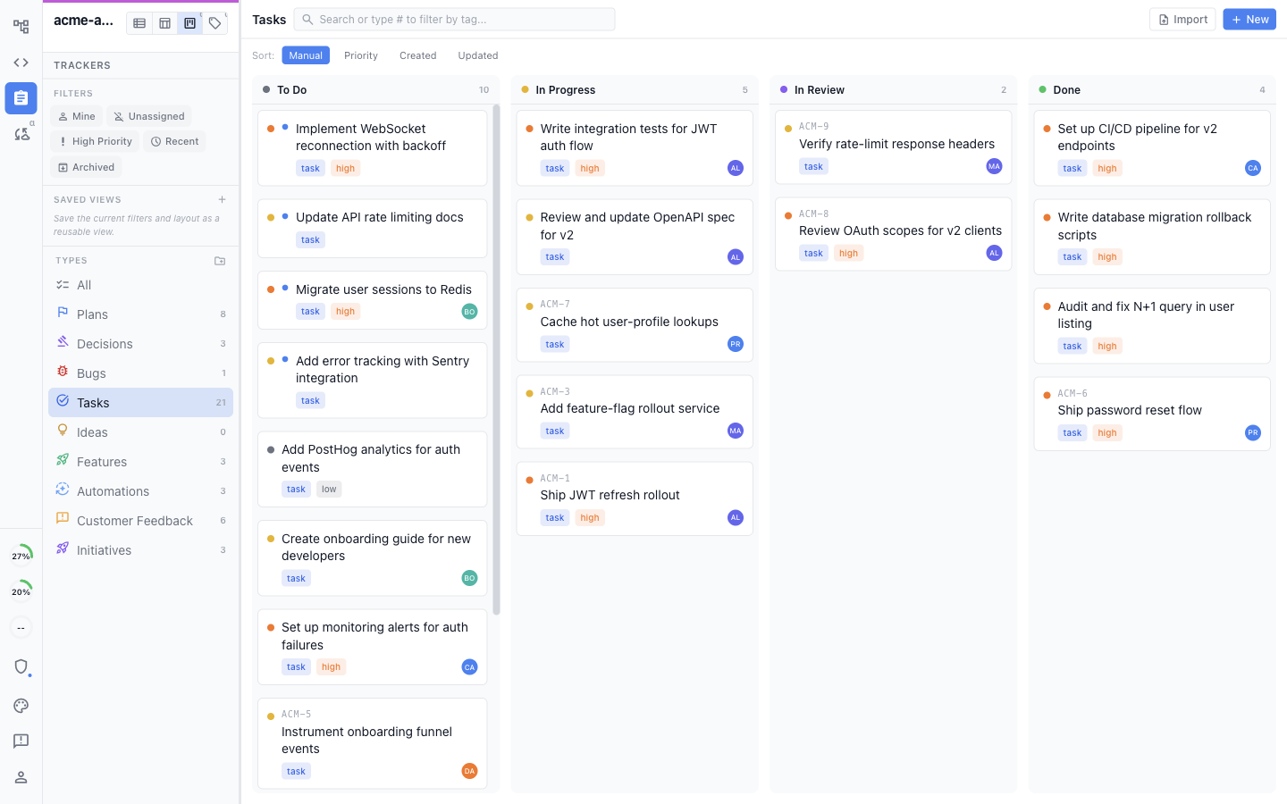Click the In Review column header
The height and width of the screenshot is (804, 1287).
tap(893, 90)
